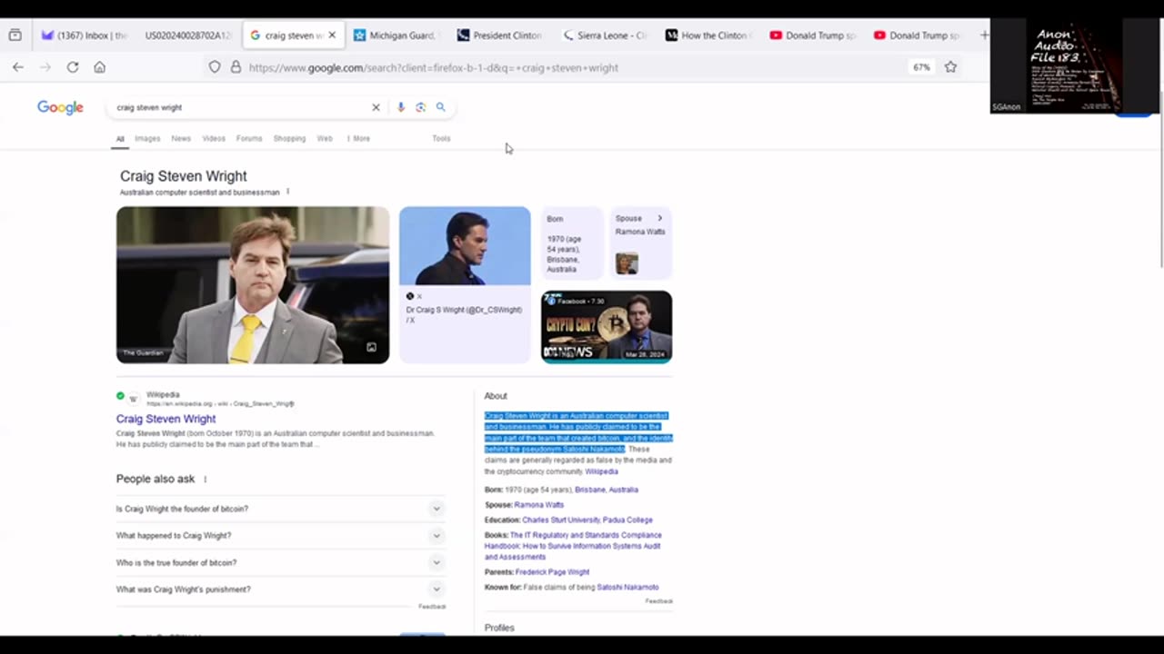Open the image gallery icon on the main photo
This screenshot has width=1164, height=654.
click(x=371, y=347)
